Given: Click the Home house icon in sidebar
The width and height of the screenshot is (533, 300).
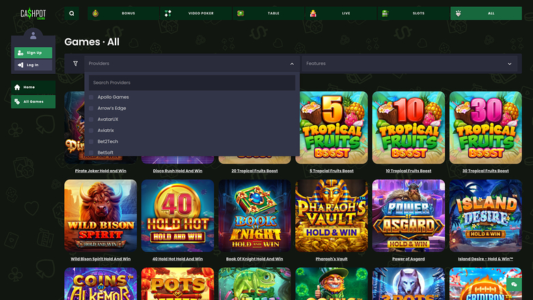Looking at the screenshot, I should coord(17,87).
